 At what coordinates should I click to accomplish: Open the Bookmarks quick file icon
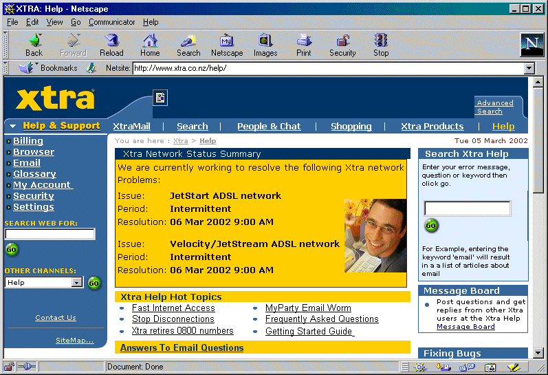click(28, 68)
